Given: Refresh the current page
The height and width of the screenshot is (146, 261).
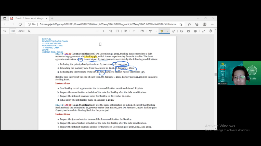Looking at the screenshot, I should pos(20,24).
